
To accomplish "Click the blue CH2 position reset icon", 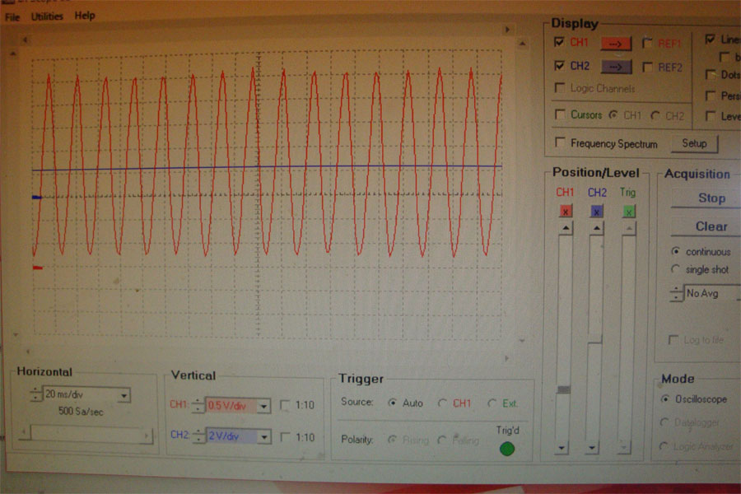I will [597, 212].
